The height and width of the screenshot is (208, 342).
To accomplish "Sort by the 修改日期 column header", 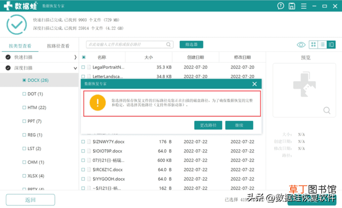I will pos(242,57).
